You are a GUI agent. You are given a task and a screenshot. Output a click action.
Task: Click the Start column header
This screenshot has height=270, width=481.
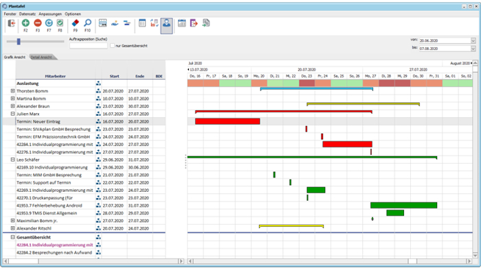(x=115, y=76)
